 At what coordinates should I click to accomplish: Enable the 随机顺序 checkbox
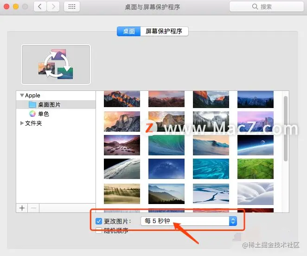click(99, 230)
